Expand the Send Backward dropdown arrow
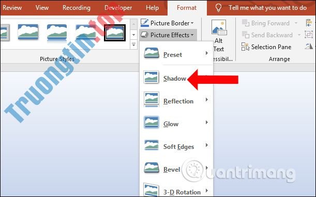Viewport: 316px width, 197px height. [x=299, y=35]
